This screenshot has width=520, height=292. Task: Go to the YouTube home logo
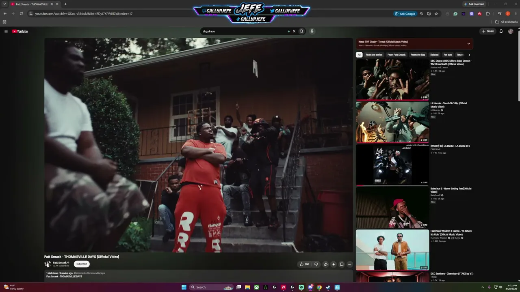20,31
